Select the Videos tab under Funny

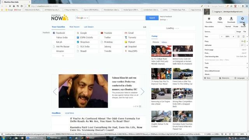tap(164, 42)
